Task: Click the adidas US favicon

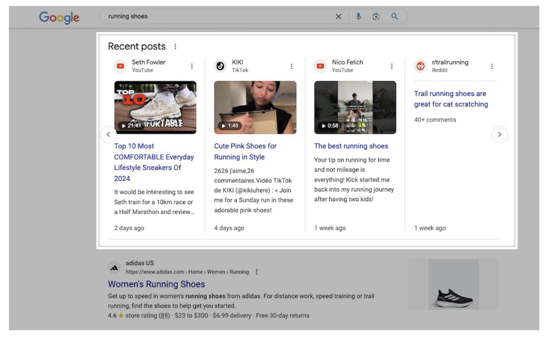Action: pos(114,267)
